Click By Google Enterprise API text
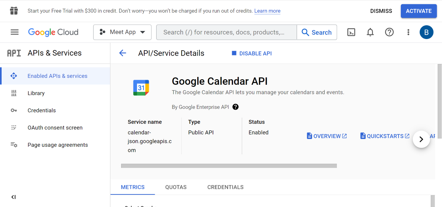This screenshot has height=207, width=442. click(200, 107)
